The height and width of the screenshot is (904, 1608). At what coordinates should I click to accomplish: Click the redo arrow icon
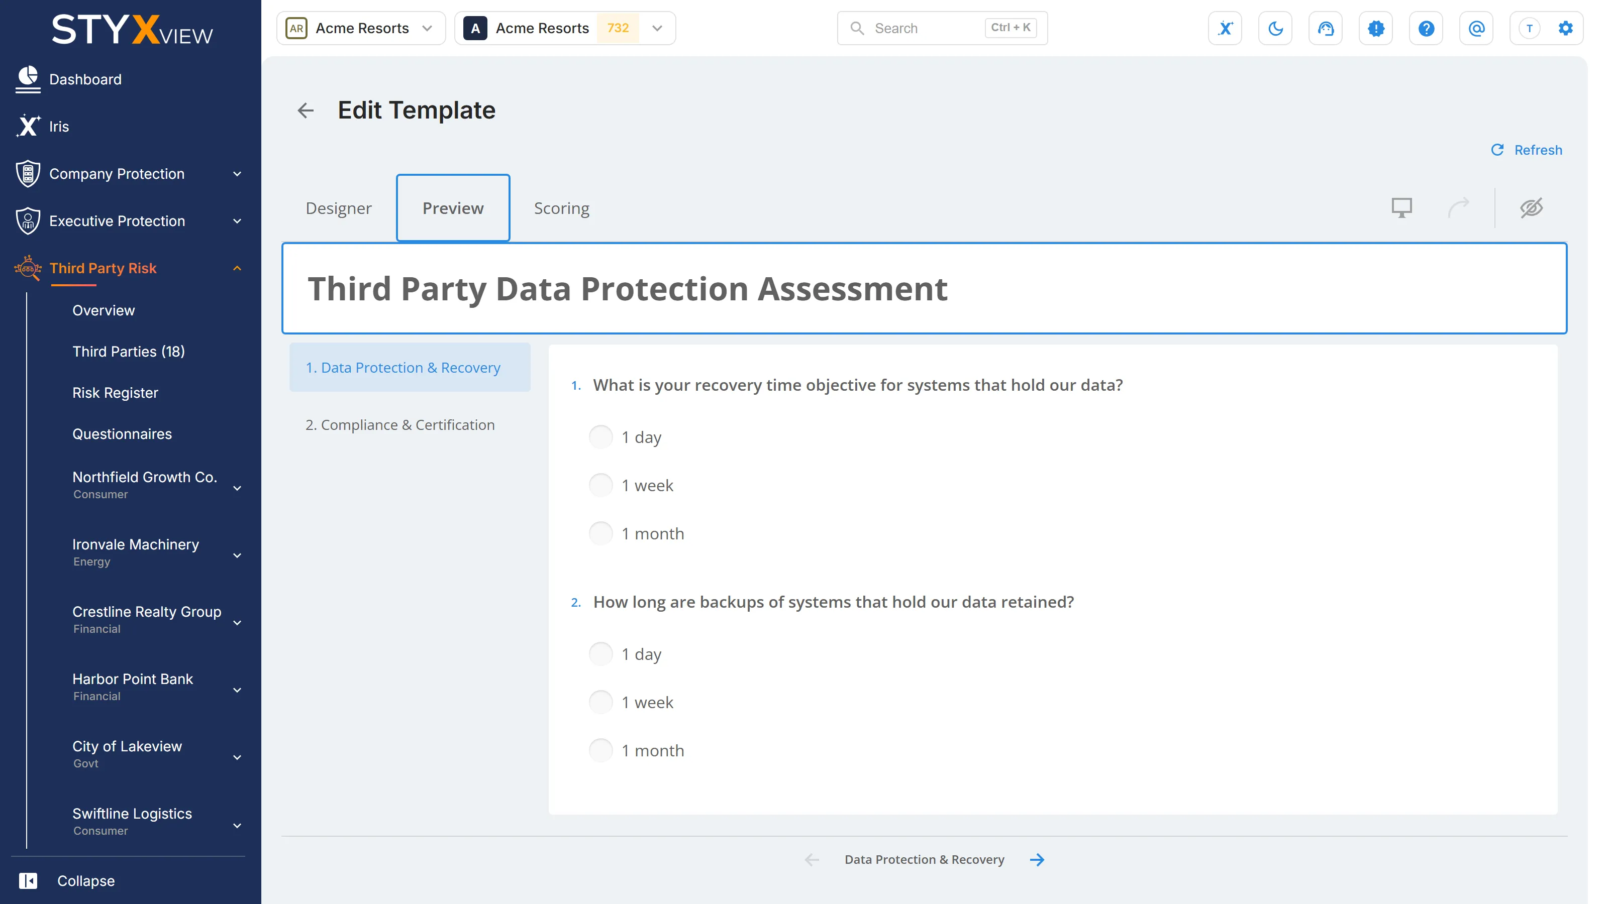(x=1459, y=208)
